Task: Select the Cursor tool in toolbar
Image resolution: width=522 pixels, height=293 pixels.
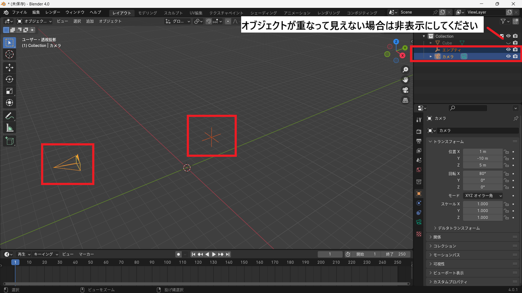Action: coord(10,55)
